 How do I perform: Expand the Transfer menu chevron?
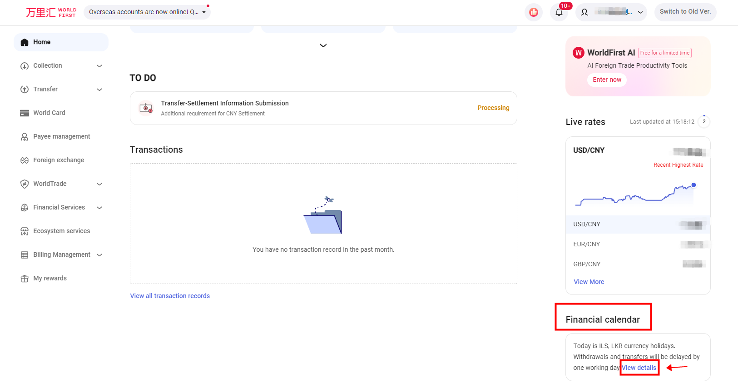point(99,90)
